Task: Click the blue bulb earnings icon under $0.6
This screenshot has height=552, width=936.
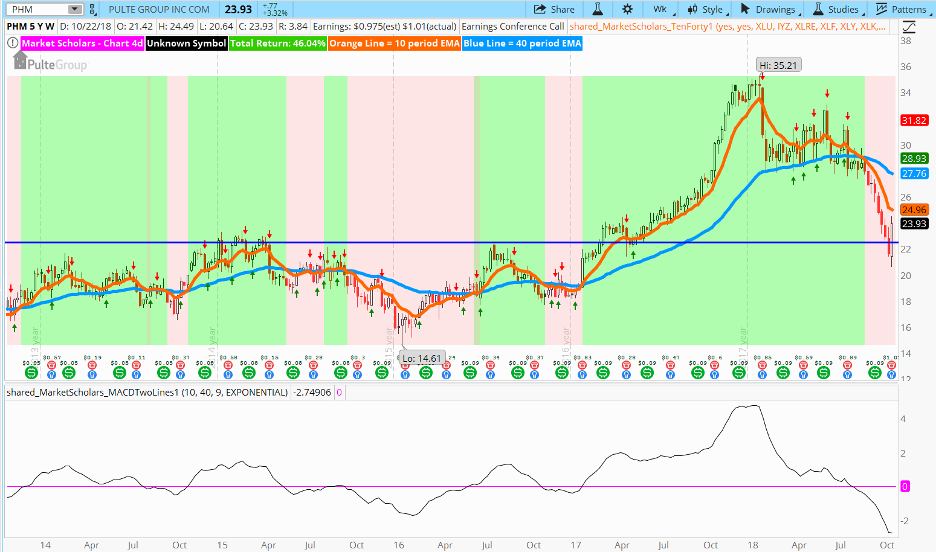Action: [715, 374]
